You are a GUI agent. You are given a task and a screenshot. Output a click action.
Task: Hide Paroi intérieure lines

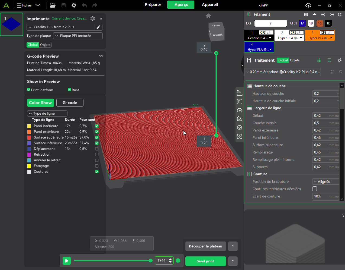(97, 126)
